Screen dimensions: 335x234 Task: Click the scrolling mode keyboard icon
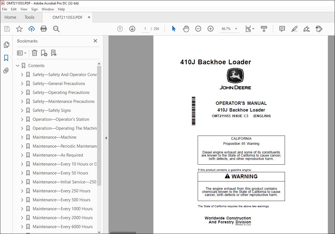(264, 29)
